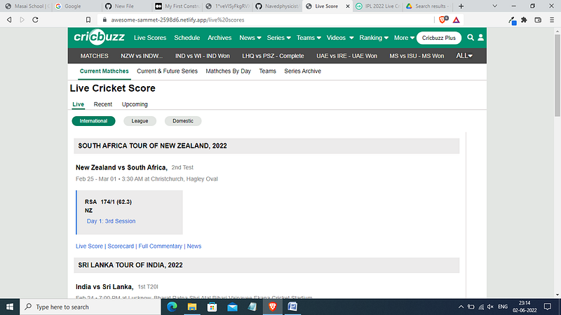The width and height of the screenshot is (561, 315).
Task: Switch to the IPL 2022 Live browser tab
Action: pyautogui.click(x=379, y=6)
